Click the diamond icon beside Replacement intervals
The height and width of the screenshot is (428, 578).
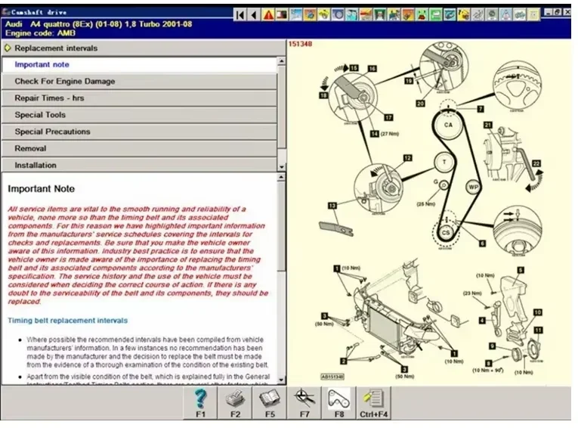click(x=8, y=48)
